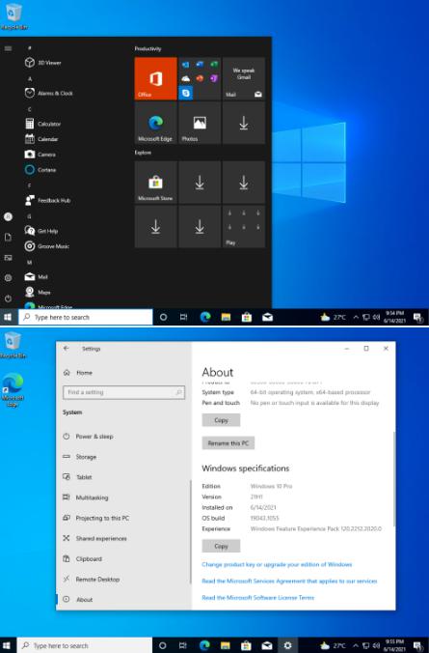Select Shared experiences in sidebar
The height and width of the screenshot is (653, 429).
click(94, 538)
